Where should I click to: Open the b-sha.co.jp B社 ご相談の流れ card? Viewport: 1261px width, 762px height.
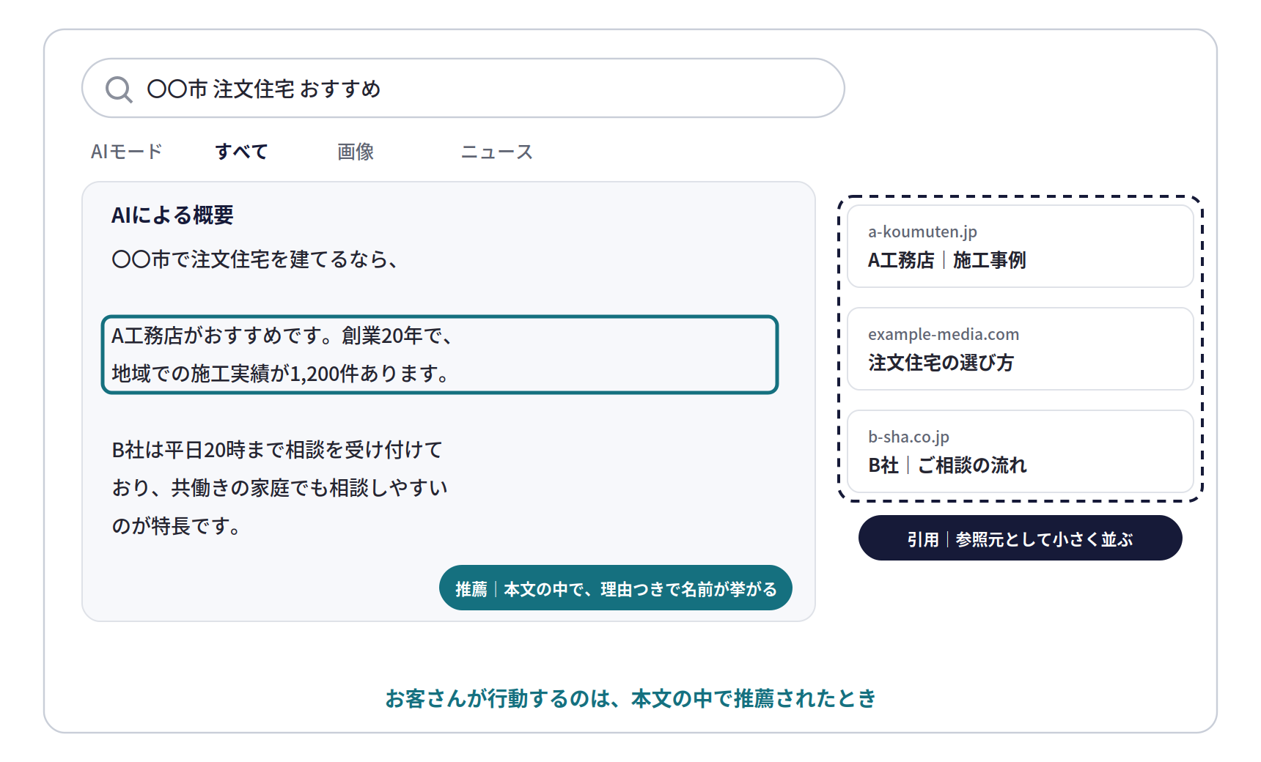click(x=1021, y=451)
